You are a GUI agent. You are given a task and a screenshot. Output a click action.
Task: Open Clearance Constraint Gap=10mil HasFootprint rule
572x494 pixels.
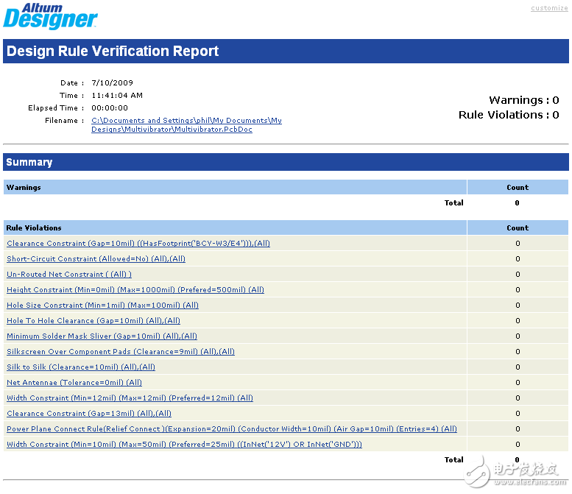tap(138, 243)
